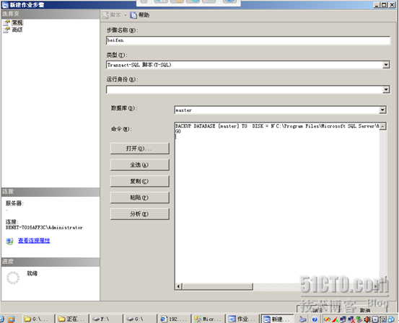Open the 运行身份 dropdown

(x=386, y=89)
